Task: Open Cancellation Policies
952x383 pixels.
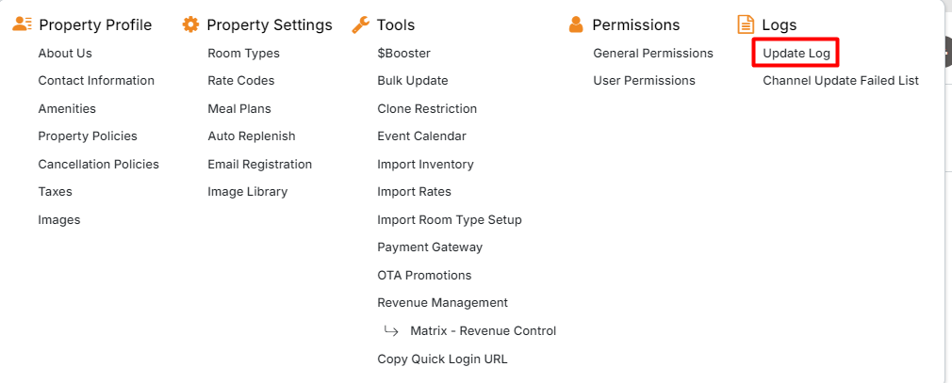Action: point(98,165)
